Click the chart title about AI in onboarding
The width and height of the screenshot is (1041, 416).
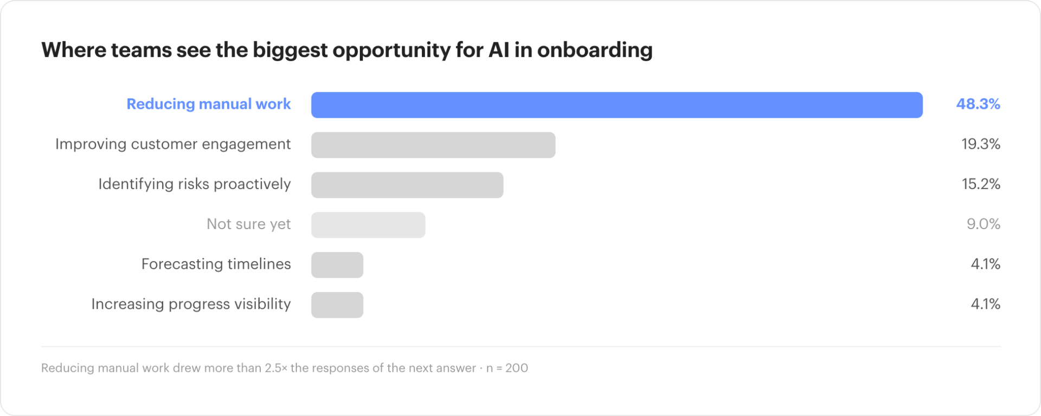coord(347,50)
